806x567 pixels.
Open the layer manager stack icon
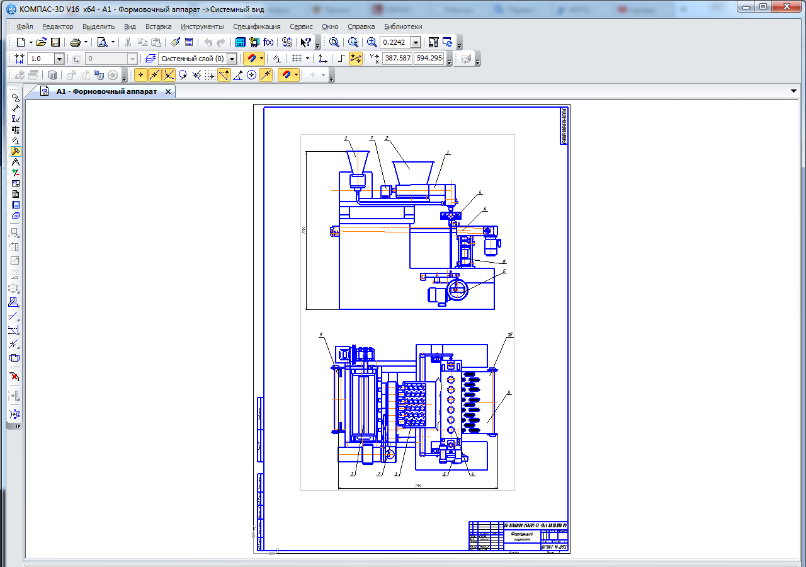click(x=150, y=59)
